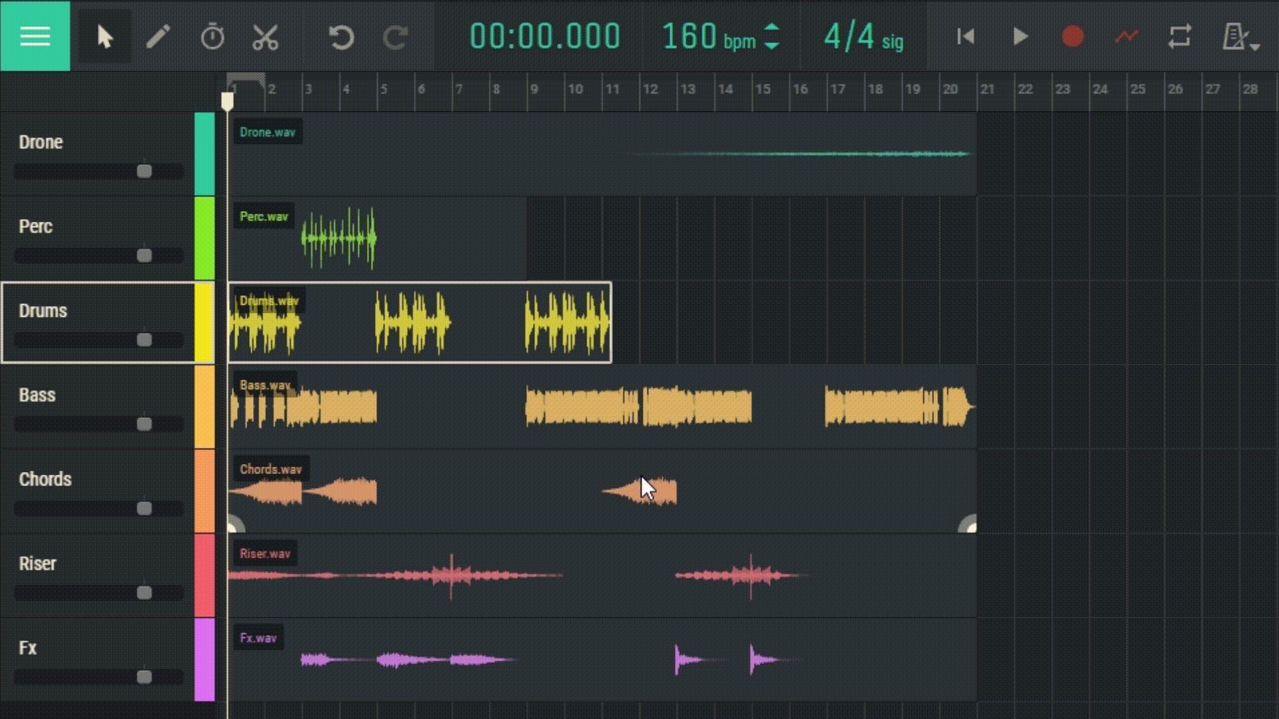1279x719 pixels.
Task: Select the pencil draw tool
Action: (159, 37)
